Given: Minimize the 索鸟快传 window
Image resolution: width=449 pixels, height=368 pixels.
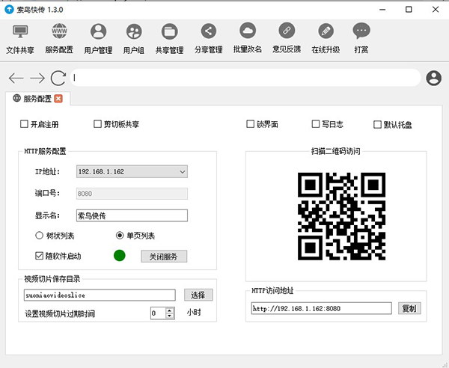Looking at the screenshot, I should (x=382, y=10).
